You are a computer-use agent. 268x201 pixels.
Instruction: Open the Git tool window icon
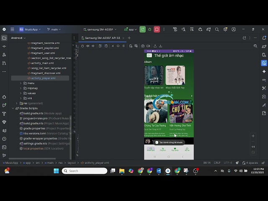click(x=4, y=155)
